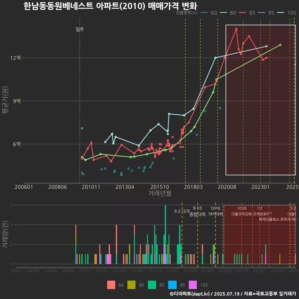
Task: Click the 6 tick on the volume axis
Action: [12, 205]
